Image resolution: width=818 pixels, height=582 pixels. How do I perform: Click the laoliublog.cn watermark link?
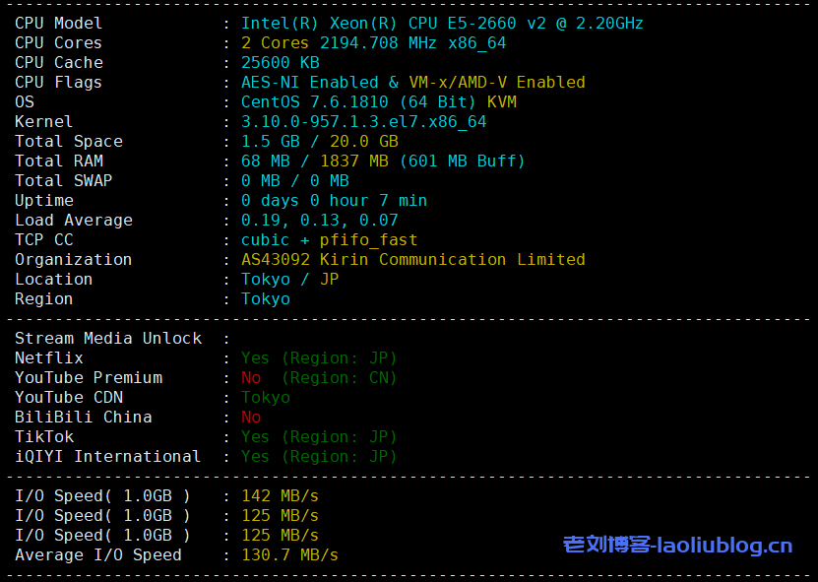click(x=677, y=545)
